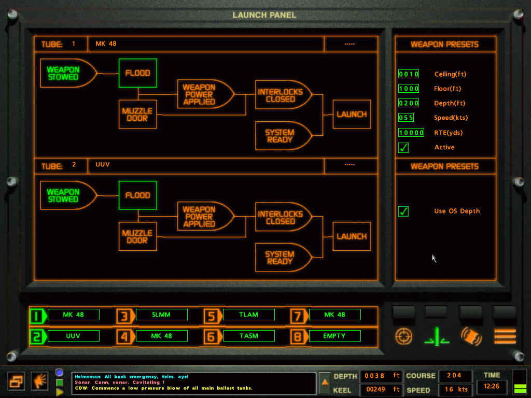Click the blue circle message filter icon

pyautogui.click(x=59, y=373)
